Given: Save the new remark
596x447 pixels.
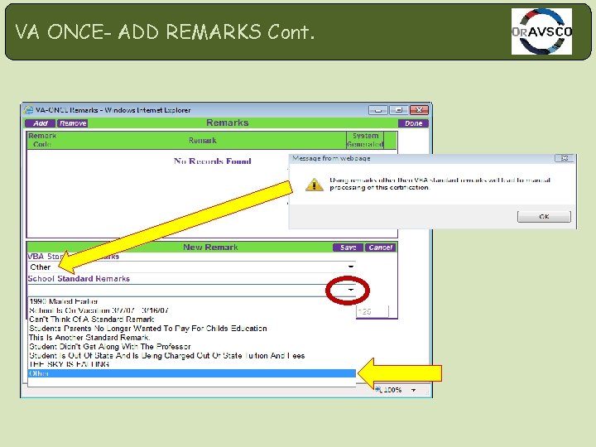Looking at the screenshot, I should click(348, 248).
